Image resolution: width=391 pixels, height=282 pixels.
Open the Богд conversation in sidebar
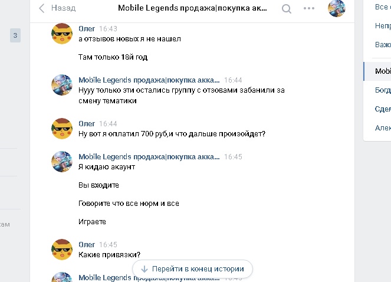point(383,90)
